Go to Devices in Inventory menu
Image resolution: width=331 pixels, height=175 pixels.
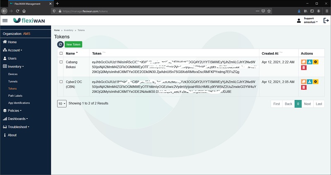pyautogui.click(x=13, y=74)
